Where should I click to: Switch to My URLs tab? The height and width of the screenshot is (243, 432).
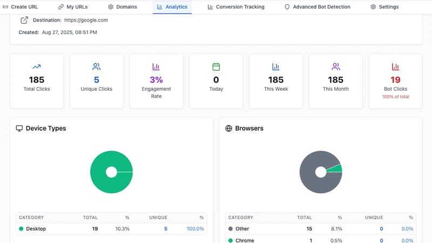[73, 7]
